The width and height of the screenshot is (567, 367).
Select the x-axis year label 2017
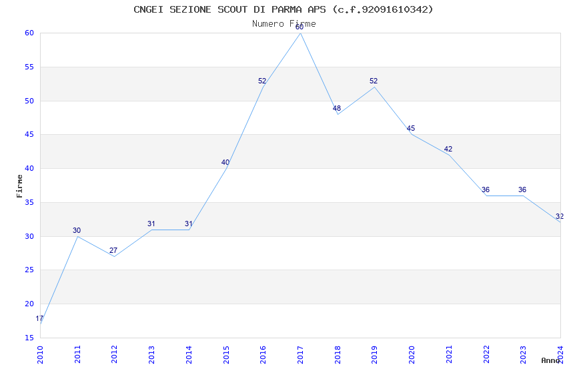[300, 355]
